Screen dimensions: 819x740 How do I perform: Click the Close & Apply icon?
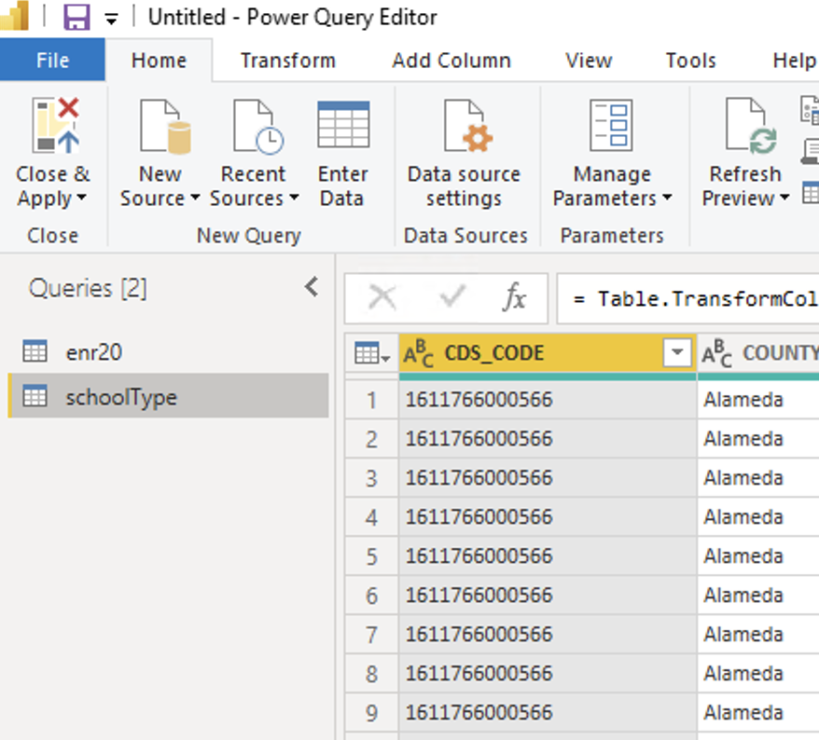coord(55,125)
